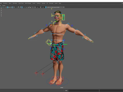Select the yellow facial control panel
This screenshot has height=92, width=123.
pyautogui.click(x=62, y=17)
